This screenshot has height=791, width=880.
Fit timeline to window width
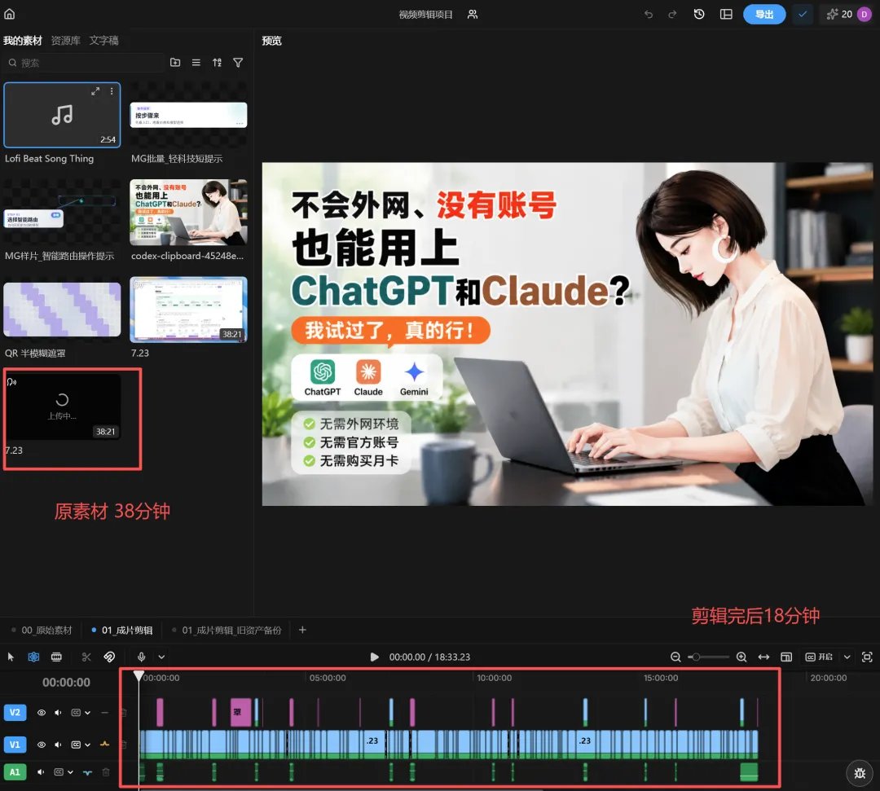click(763, 657)
